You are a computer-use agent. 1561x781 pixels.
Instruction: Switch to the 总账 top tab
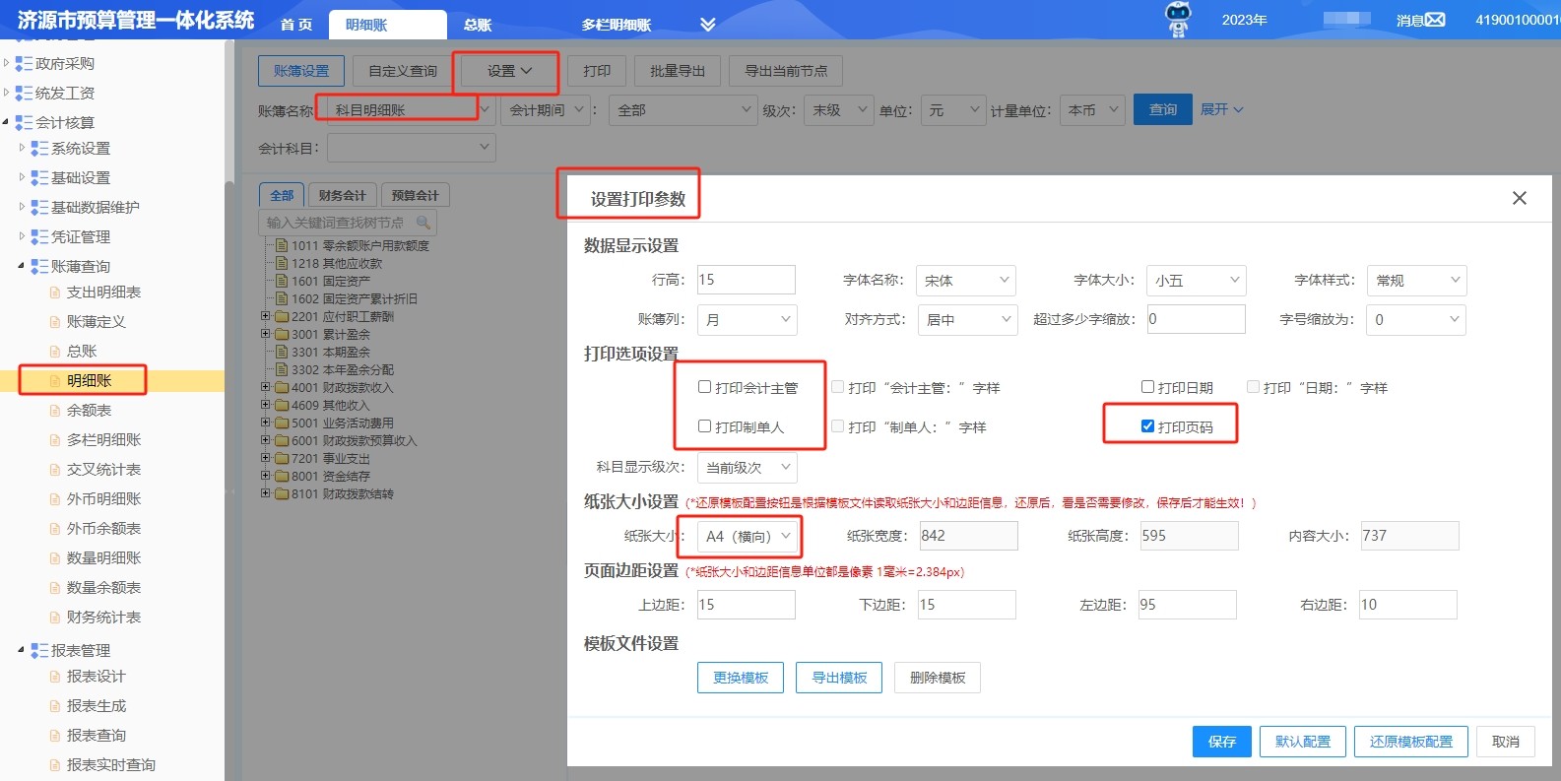[478, 25]
